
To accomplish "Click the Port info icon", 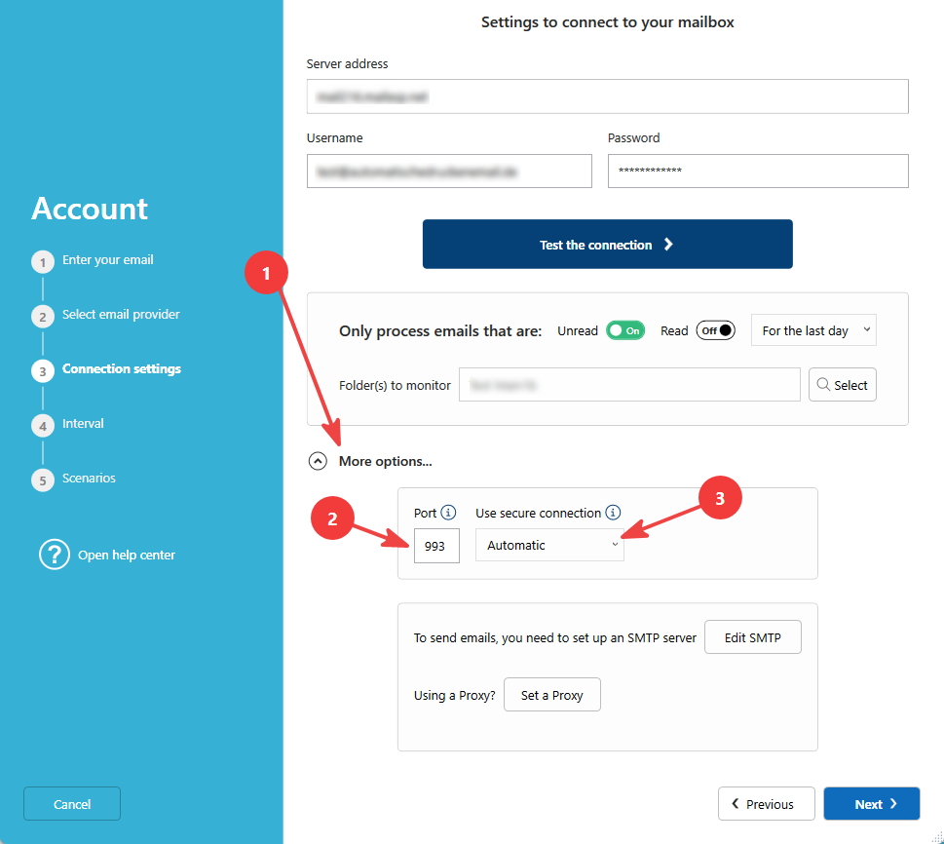I will click(448, 513).
